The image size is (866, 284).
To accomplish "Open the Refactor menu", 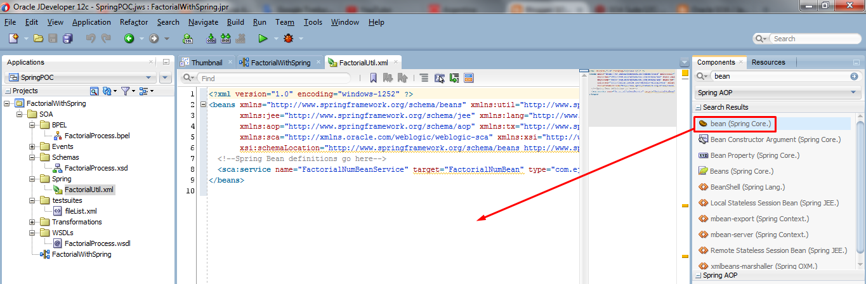I will 134,22.
